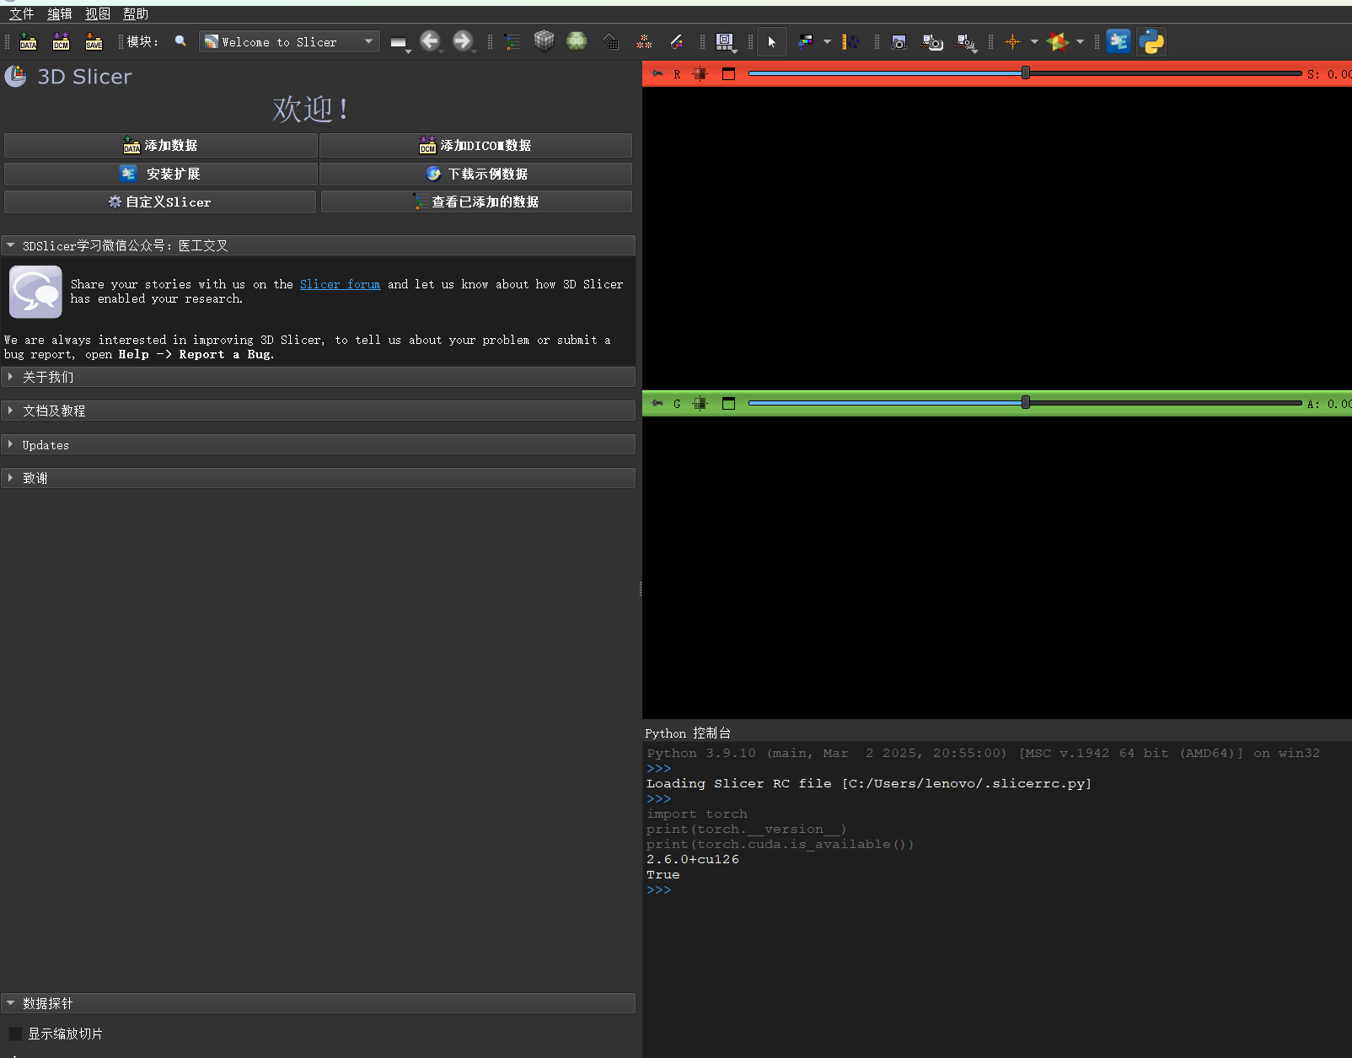Click the load DATA toolbar icon
Image resolution: width=1352 pixels, height=1058 pixels.
tap(28, 41)
